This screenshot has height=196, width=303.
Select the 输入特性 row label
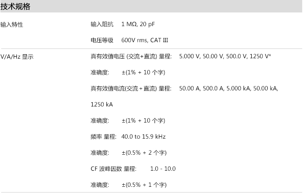pyautogui.click(x=12, y=25)
